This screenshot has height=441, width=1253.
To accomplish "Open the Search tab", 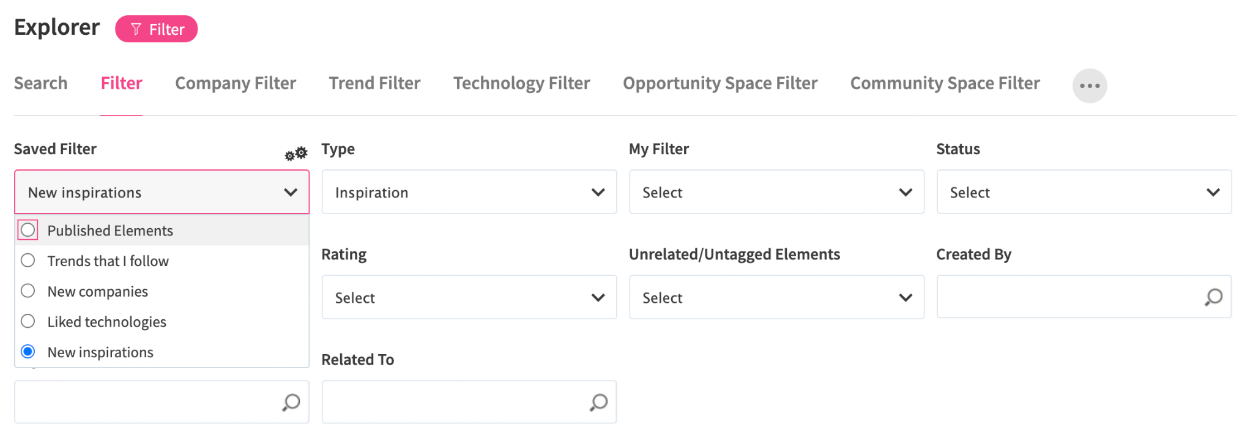I will (40, 83).
